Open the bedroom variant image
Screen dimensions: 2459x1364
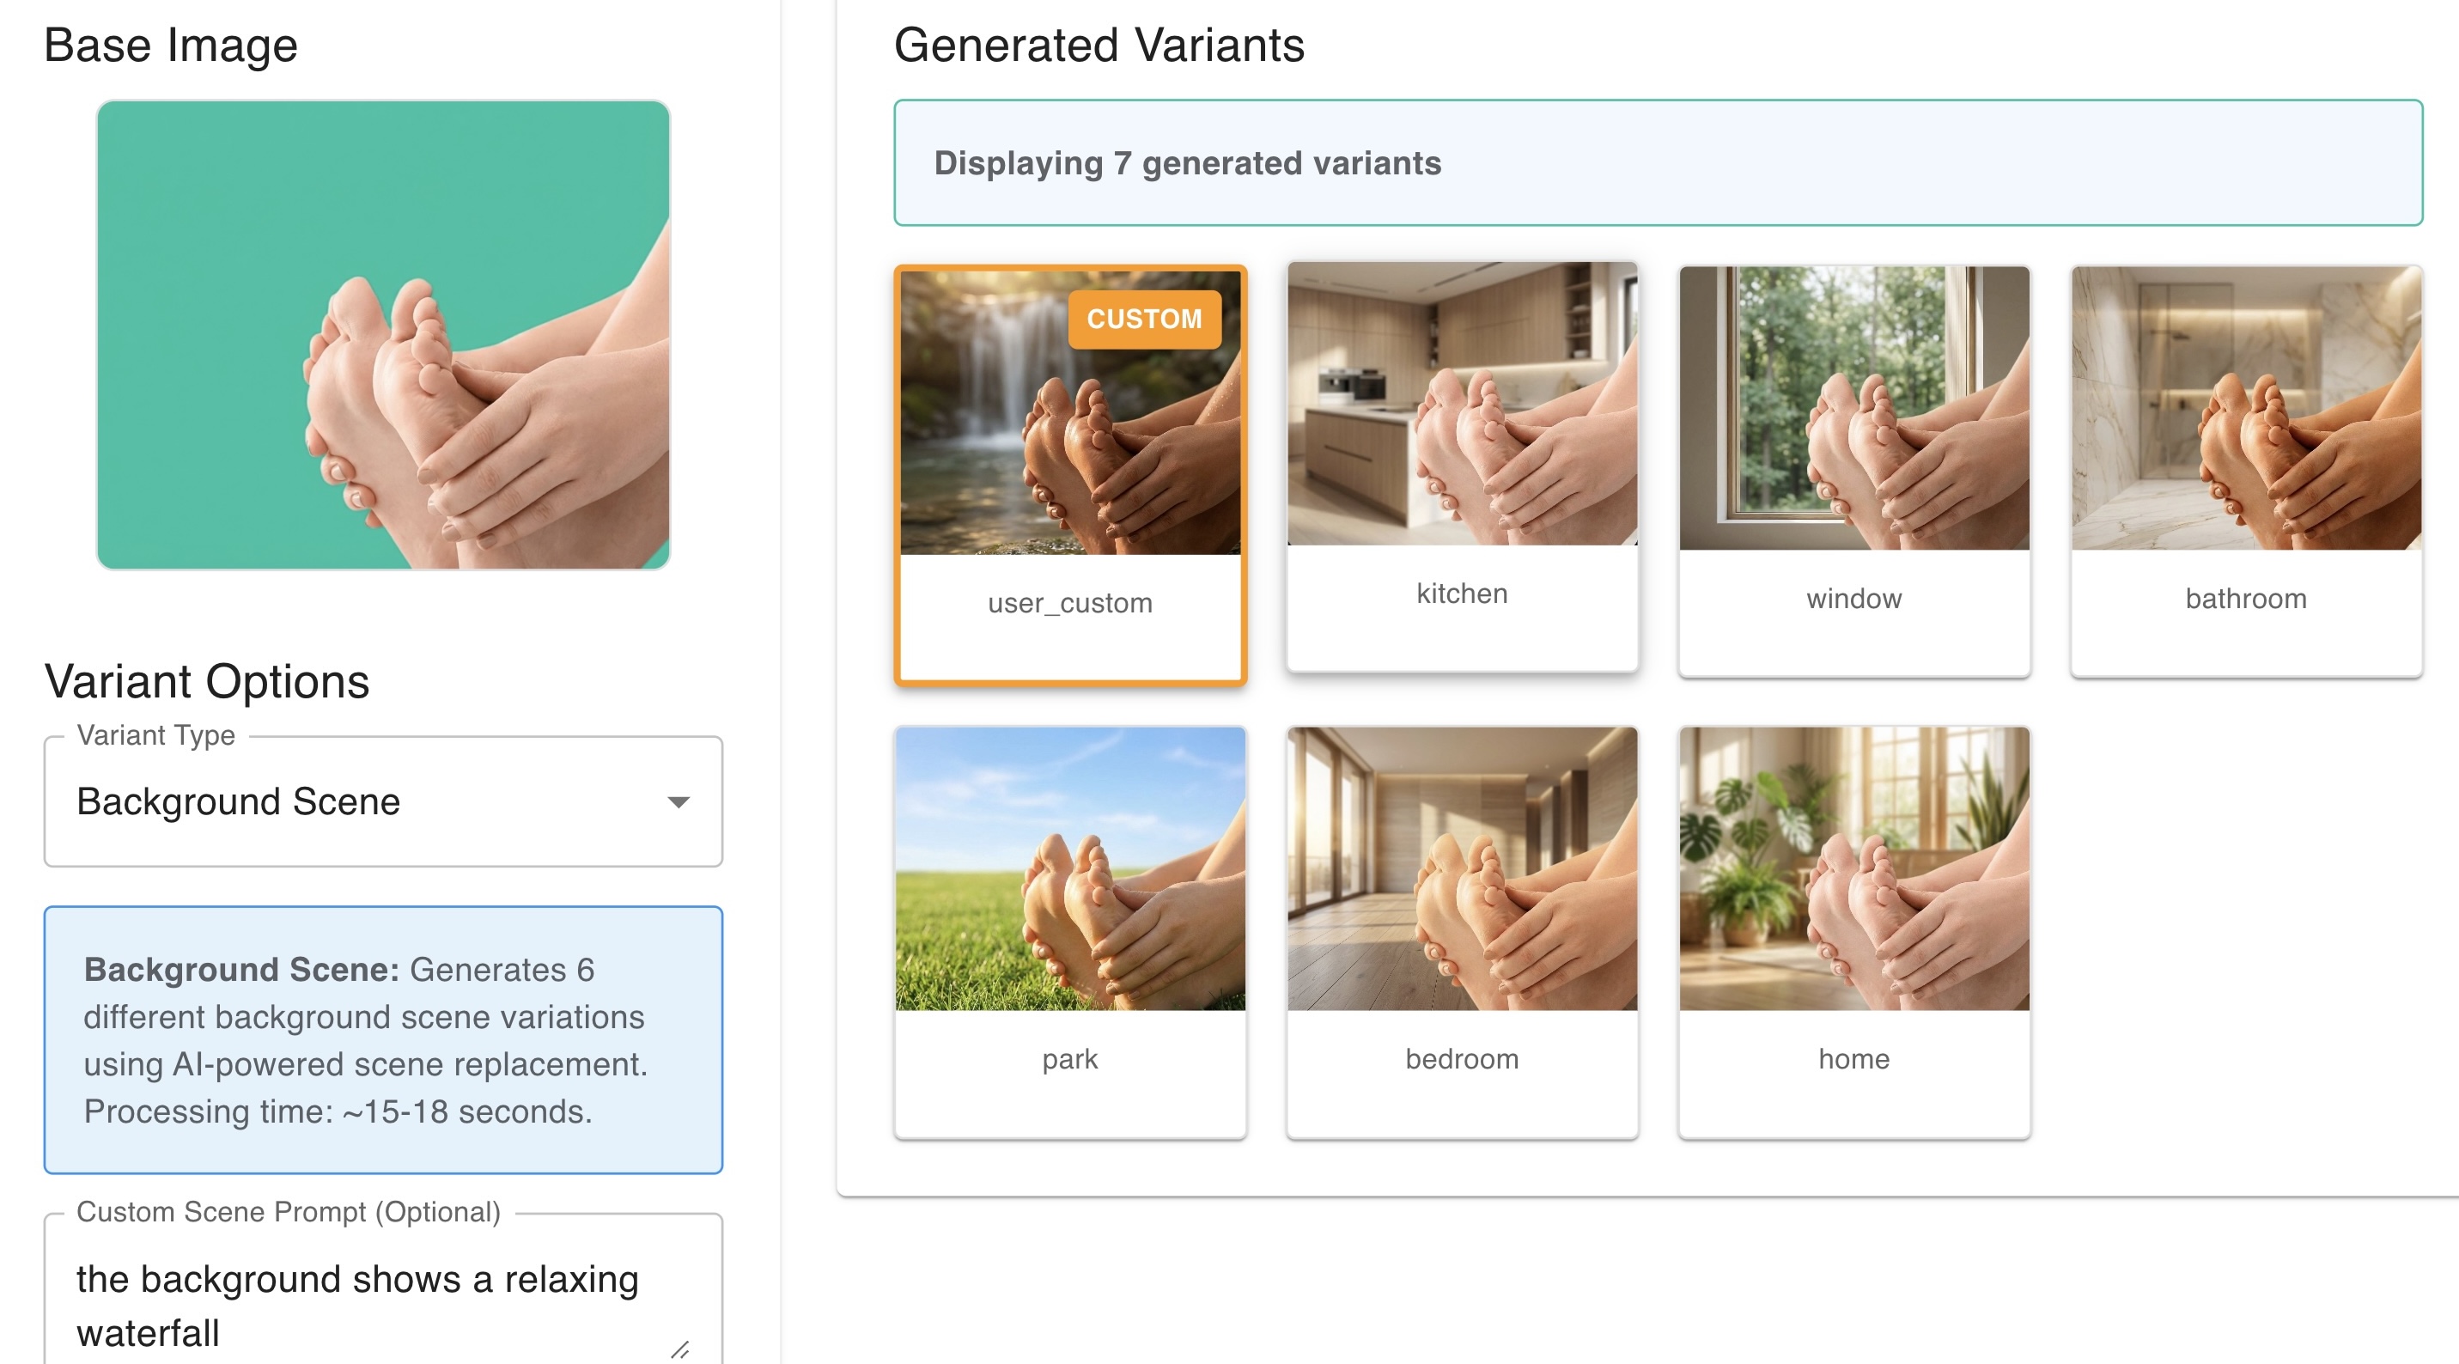(x=1462, y=868)
